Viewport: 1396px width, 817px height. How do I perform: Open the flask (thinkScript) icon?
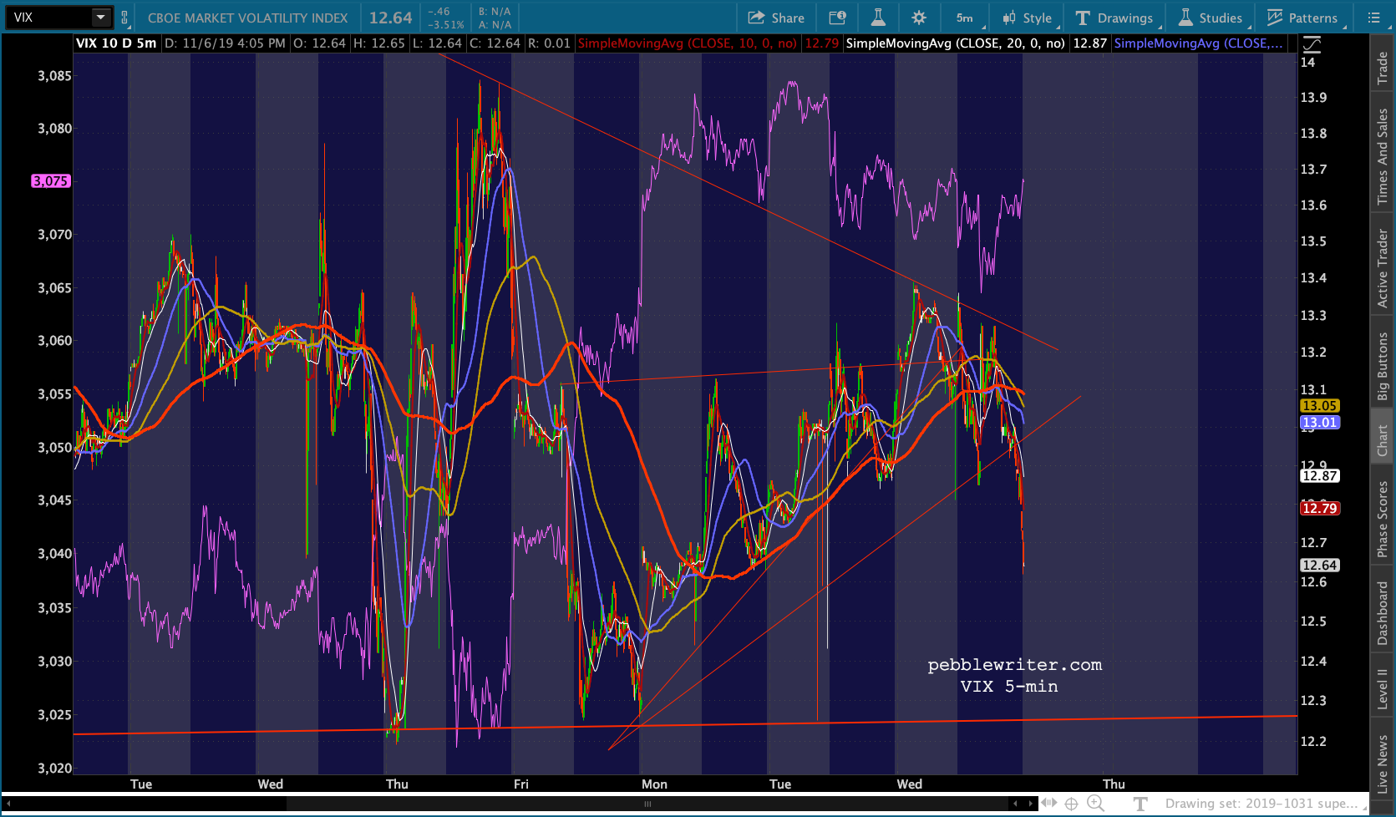click(878, 18)
